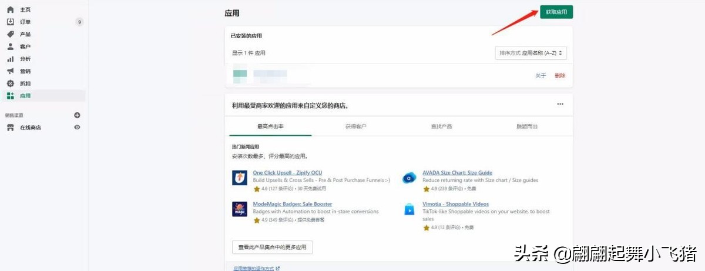
Task: Click the Vimotia app icon
Action: [409, 209]
